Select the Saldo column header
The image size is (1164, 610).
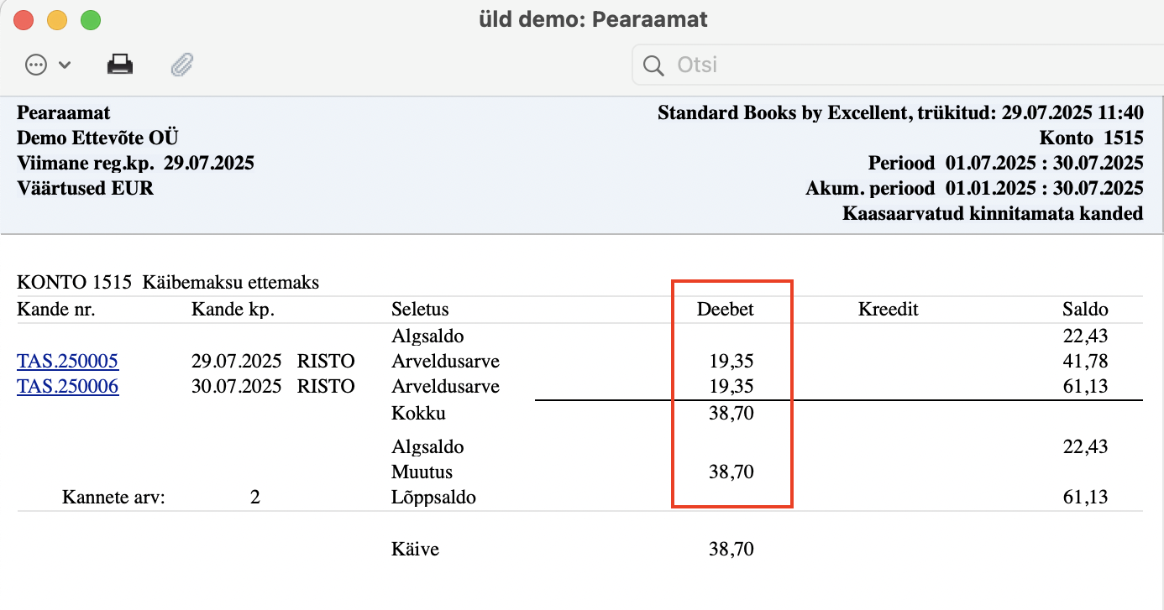pos(1085,310)
